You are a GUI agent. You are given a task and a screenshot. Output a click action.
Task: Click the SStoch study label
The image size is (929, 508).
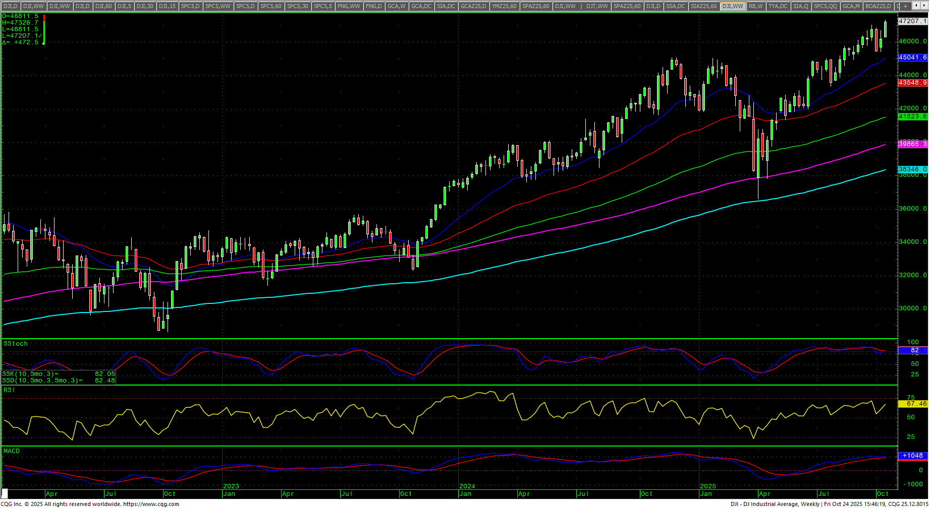16,344
